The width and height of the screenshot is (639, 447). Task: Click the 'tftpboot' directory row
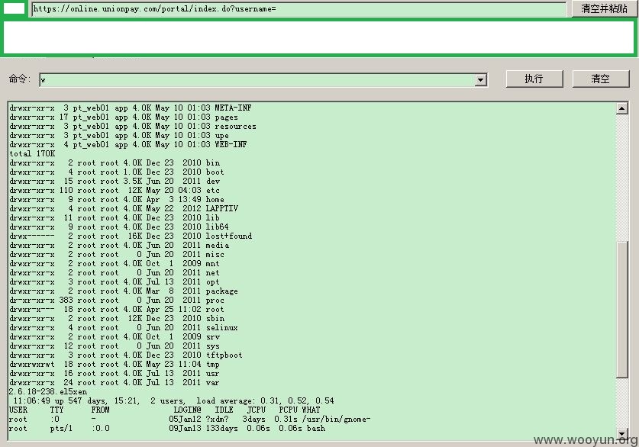point(126,355)
